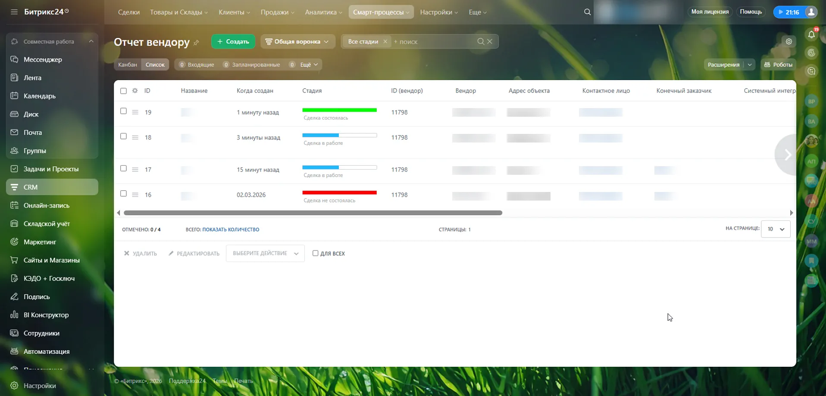
Task: Click the green Создать button
Action: [x=233, y=42]
